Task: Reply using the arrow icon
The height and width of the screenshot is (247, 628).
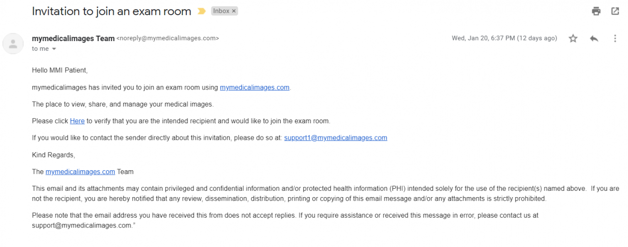Action: (594, 39)
